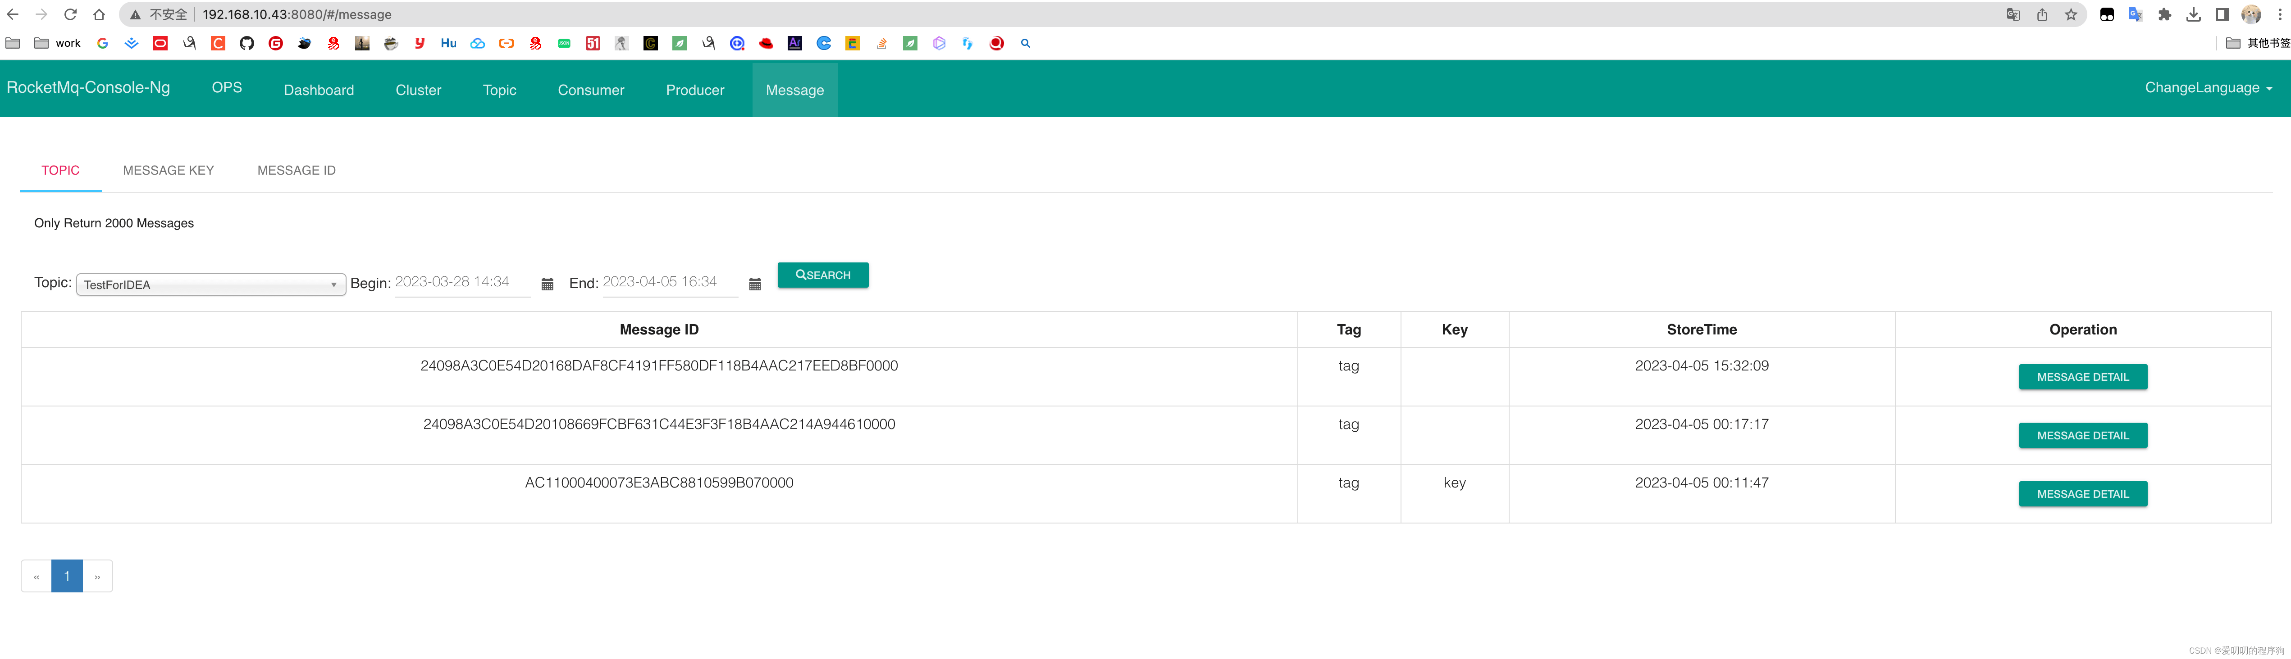Click the End date calendar icon

[x=754, y=284]
